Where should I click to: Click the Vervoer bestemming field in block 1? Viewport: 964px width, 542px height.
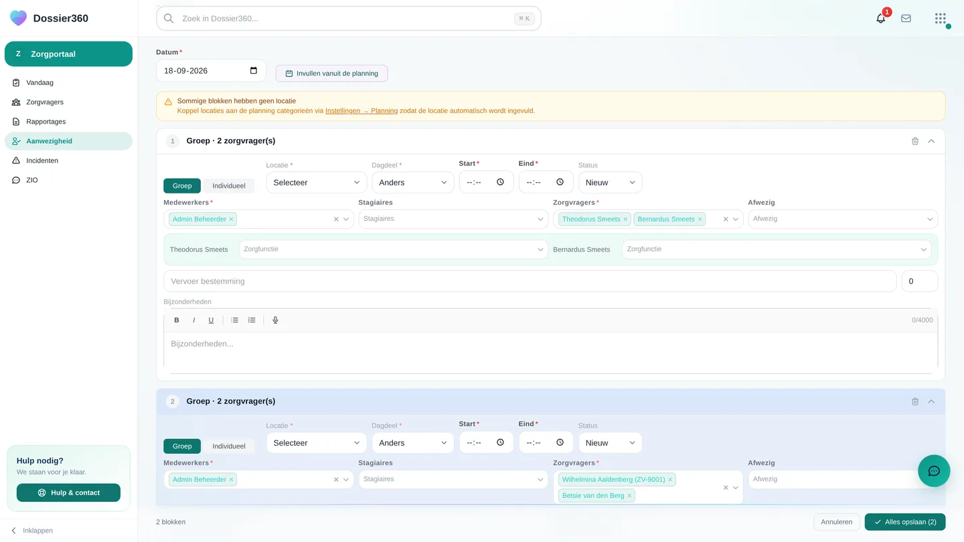(530, 281)
